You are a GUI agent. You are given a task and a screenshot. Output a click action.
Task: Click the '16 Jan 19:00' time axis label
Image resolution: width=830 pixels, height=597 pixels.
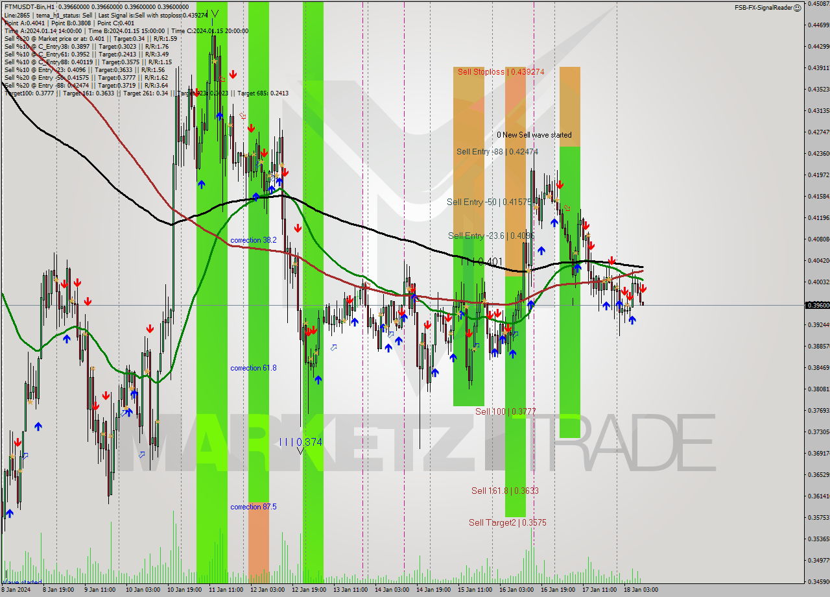pyautogui.click(x=558, y=591)
